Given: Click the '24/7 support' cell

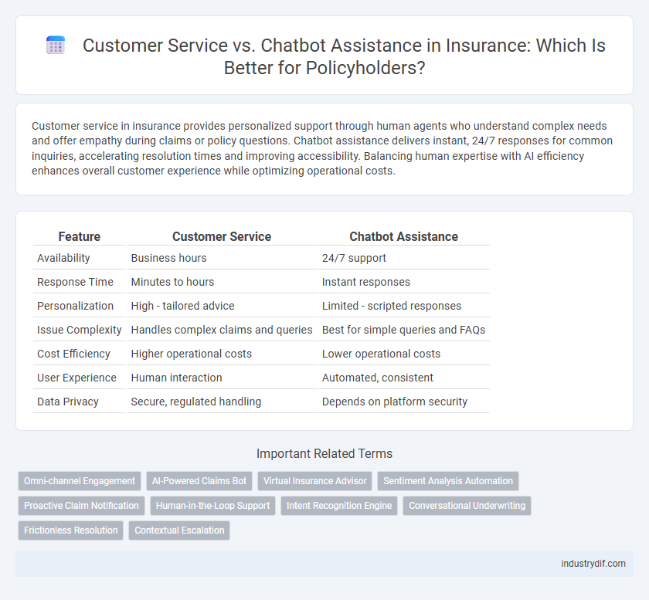Looking at the screenshot, I should pyautogui.click(x=403, y=258).
